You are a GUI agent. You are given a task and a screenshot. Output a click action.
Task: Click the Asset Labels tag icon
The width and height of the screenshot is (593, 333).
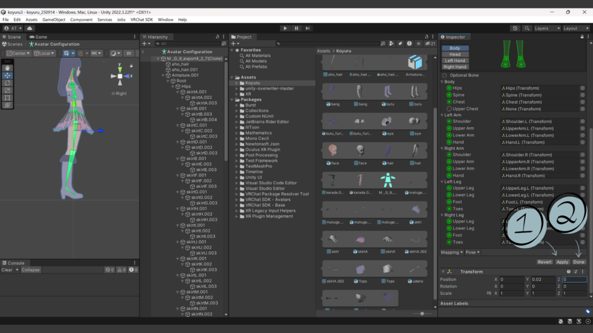click(587, 311)
